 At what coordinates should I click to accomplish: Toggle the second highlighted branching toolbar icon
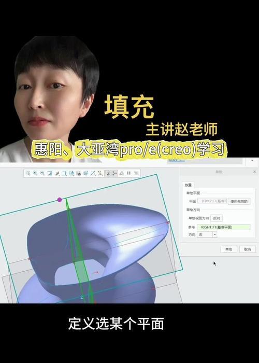(x=114, y=173)
